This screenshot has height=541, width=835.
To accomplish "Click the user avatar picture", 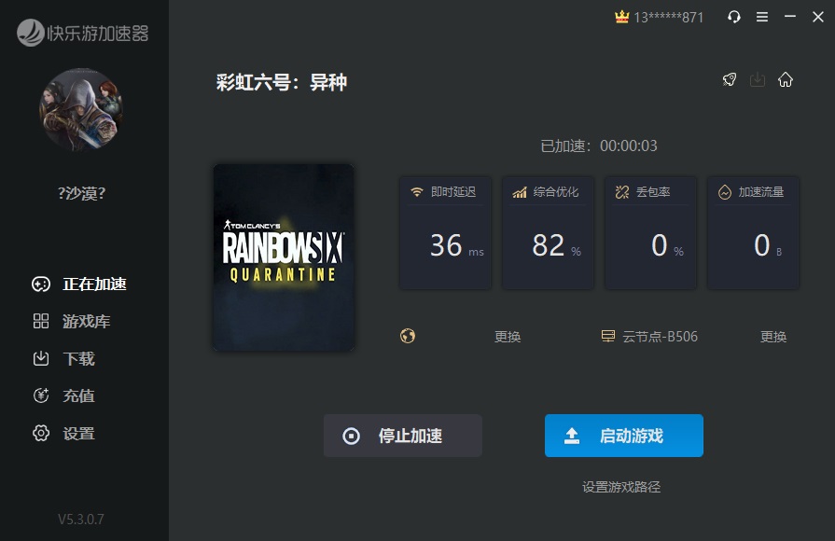I will pos(80,110).
